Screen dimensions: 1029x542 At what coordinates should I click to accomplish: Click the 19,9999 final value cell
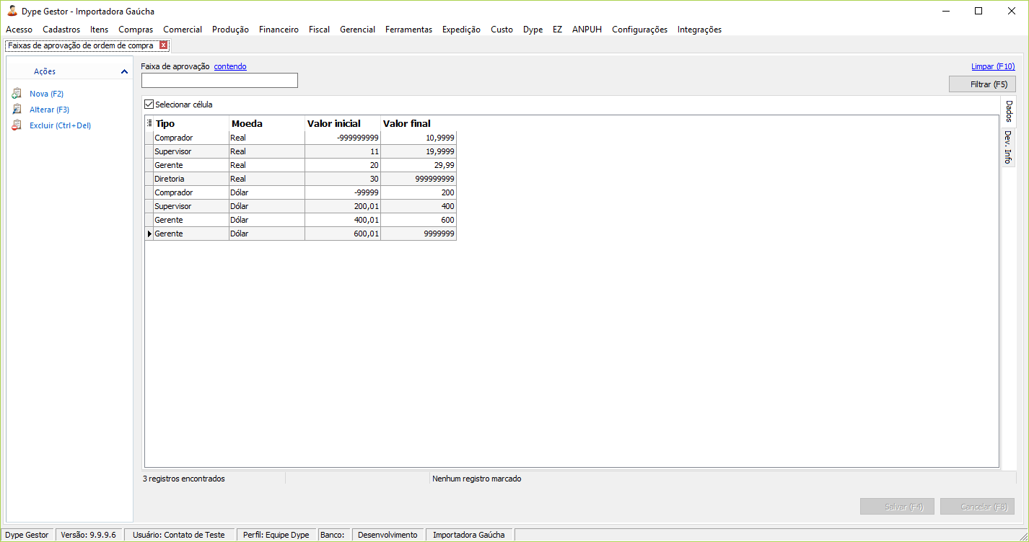[419, 151]
